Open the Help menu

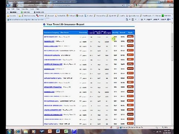pos(37,9)
